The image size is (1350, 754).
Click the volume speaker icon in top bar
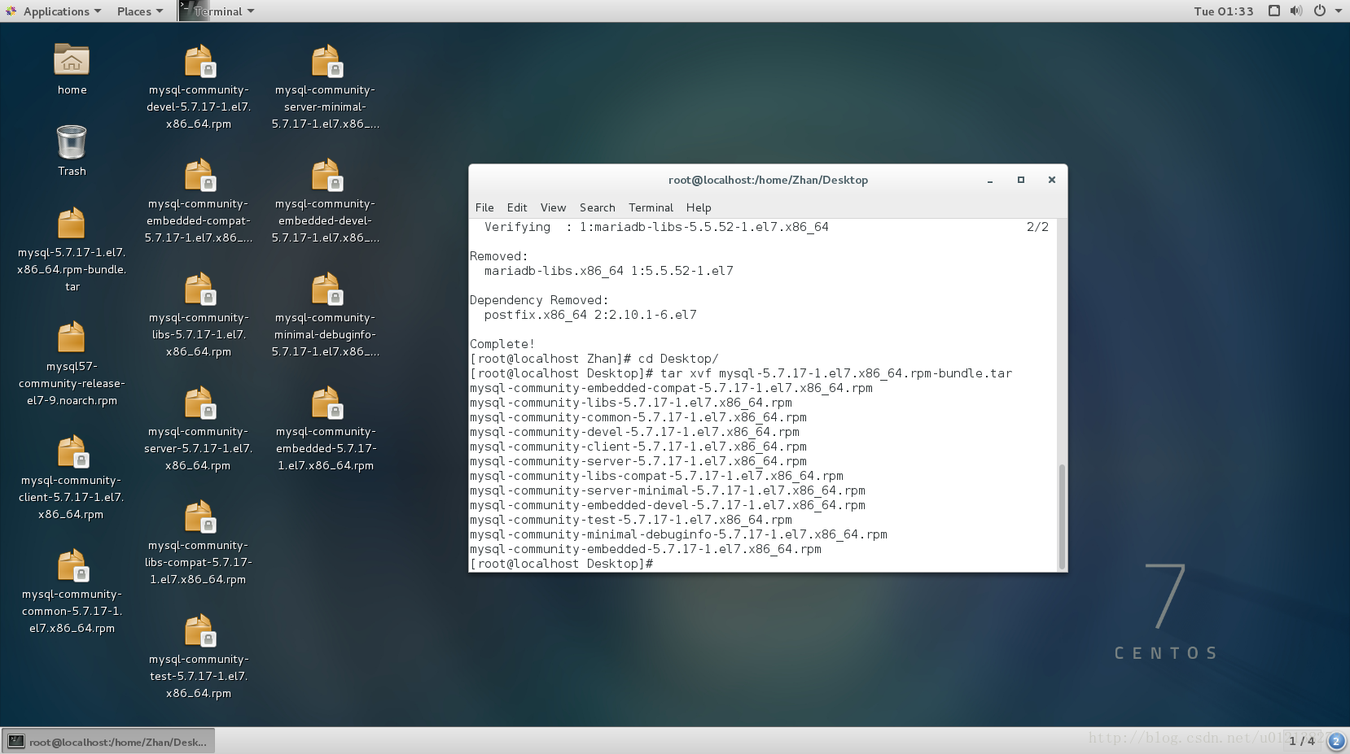click(1296, 11)
